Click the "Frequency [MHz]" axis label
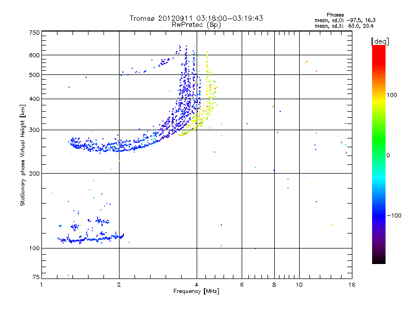Image resolution: width=414 pixels, height=310 pixels. point(196,291)
